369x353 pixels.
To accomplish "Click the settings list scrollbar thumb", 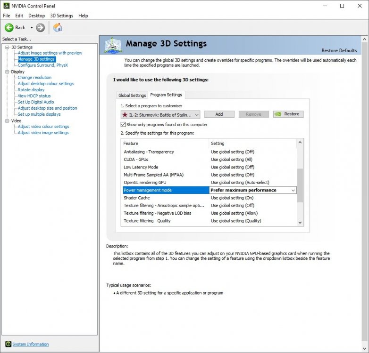I will point(300,185).
